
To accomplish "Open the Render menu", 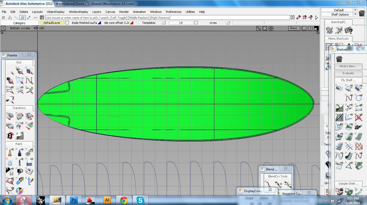I will pyautogui.click(x=124, y=12).
